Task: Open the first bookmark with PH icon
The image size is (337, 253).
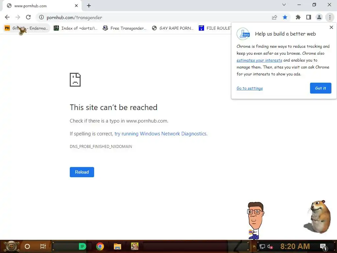Action: click(x=26, y=28)
